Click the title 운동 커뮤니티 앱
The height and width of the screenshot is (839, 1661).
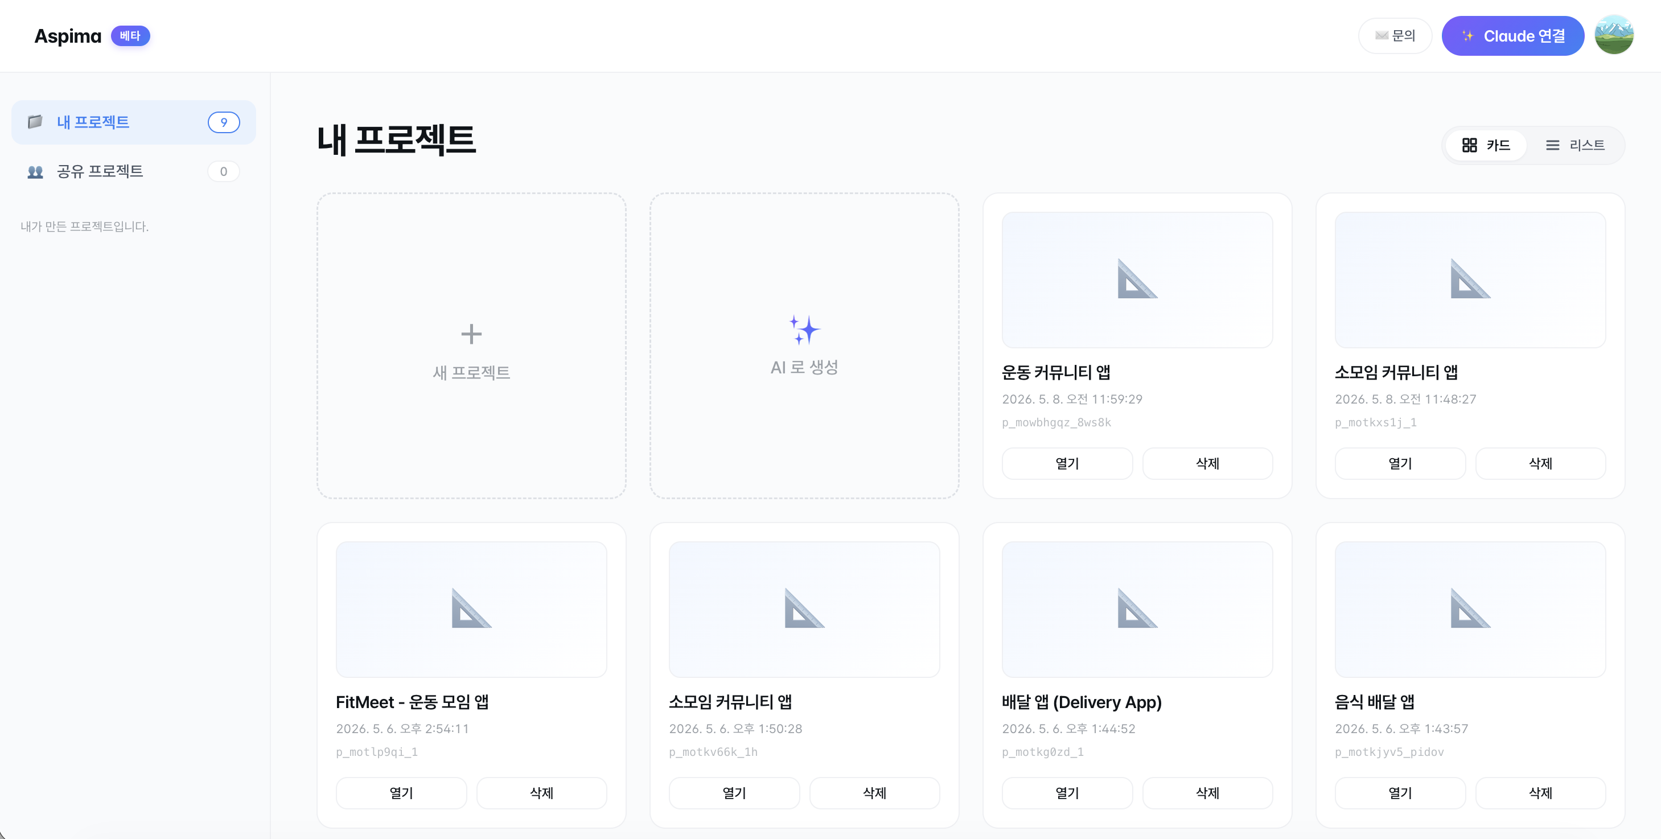tap(1056, 373)
